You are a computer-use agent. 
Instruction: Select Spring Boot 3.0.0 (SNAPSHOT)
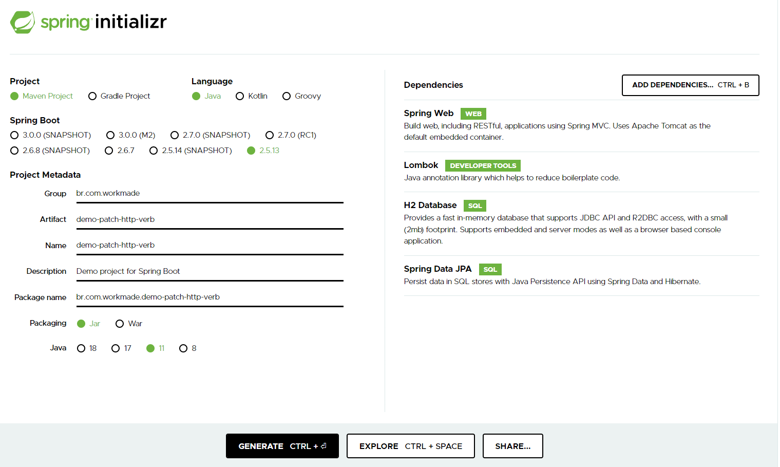tap(51, 135)
